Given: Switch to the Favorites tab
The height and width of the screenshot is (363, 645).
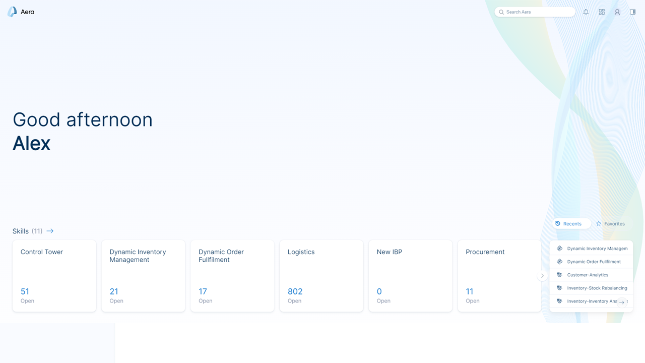Looking at the screenshot, I should (610, 223).
